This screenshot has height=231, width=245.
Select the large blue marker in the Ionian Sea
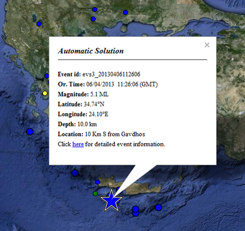[30, 131]
